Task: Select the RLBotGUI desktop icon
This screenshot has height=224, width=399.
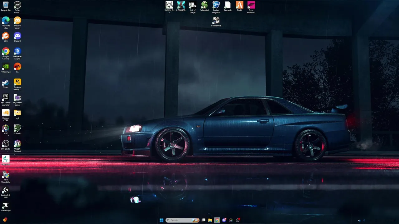Action: click(x=17, y=129)
